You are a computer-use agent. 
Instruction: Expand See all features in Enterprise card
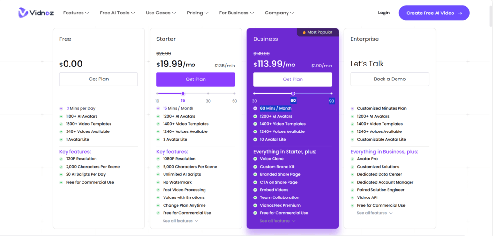[x=375, y=213]
